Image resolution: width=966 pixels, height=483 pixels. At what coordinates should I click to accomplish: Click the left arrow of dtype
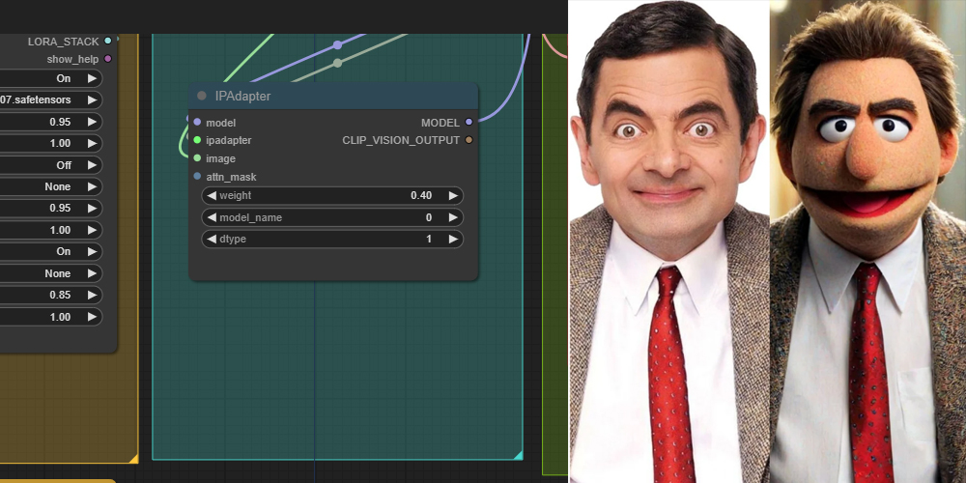tap(212, 239)
